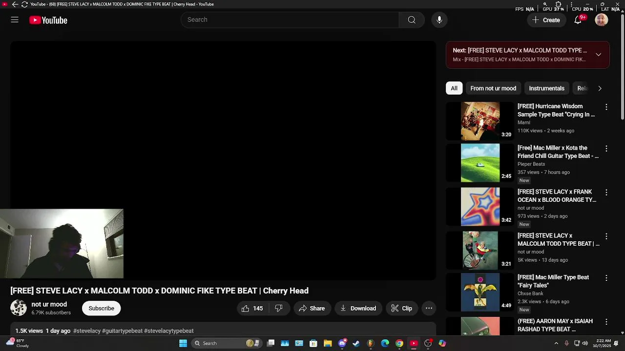Viewport: 625px width, 351px height.
Task: Select the From not ur mood chip
Action: [x=493, y=88]
